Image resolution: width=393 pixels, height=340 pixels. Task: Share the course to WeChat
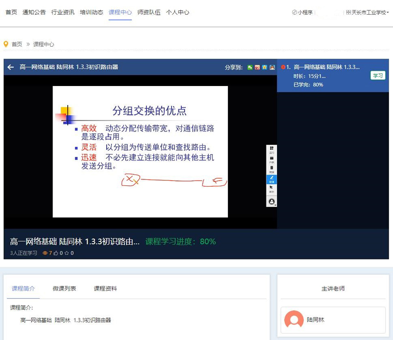(250, 67)
